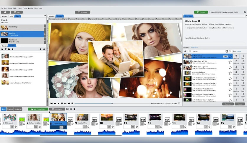247x143 pixels.
Task: Add a text layer with the T icon
Action: (x=6, y=49)
